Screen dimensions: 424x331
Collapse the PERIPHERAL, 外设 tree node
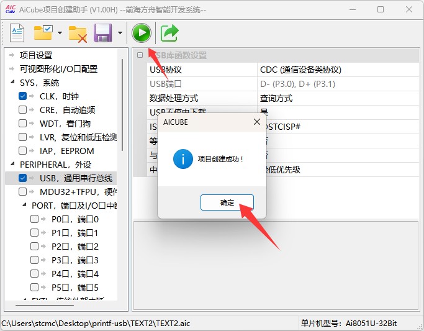[12, 163]
